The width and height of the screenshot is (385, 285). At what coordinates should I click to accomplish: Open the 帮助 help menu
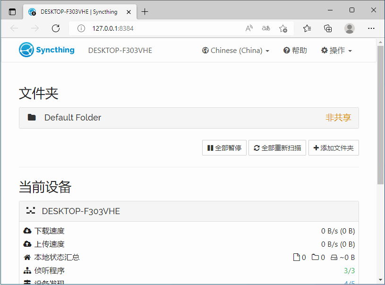tap(295, 50)
